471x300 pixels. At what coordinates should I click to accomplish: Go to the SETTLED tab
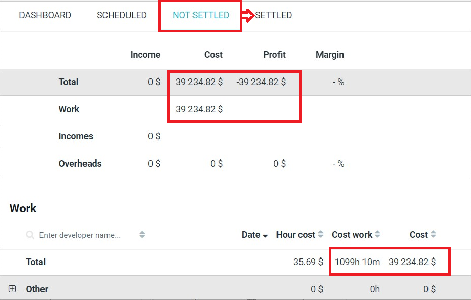click(273, 15)
